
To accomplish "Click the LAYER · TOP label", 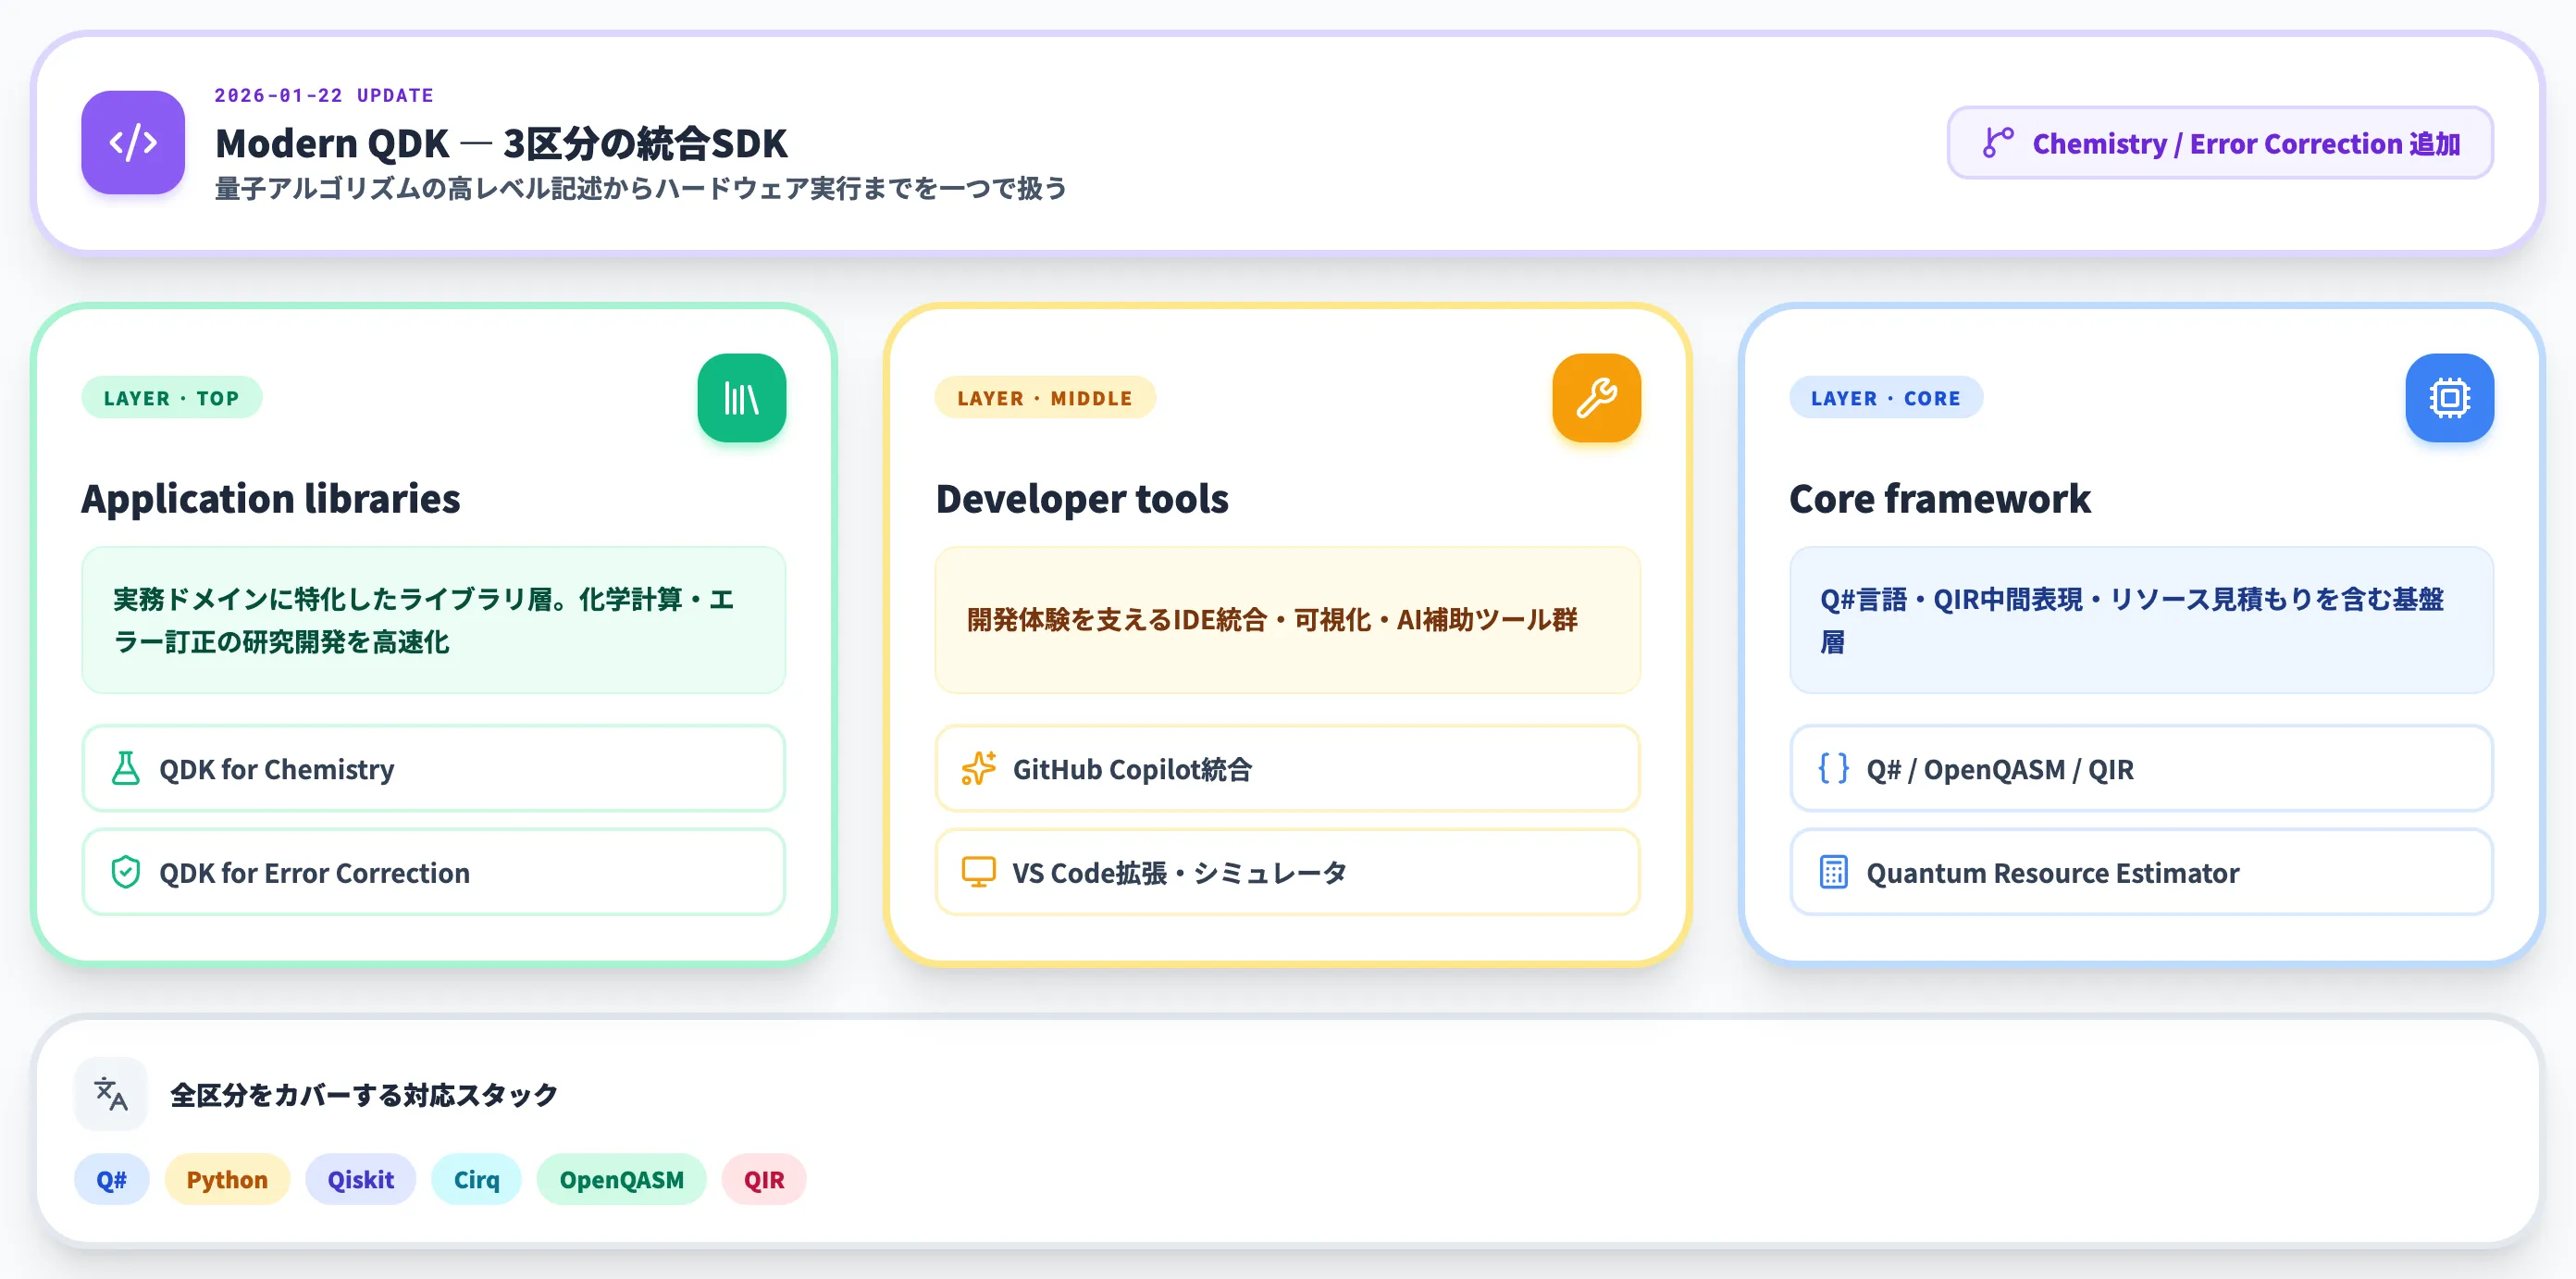I will 172,398.
